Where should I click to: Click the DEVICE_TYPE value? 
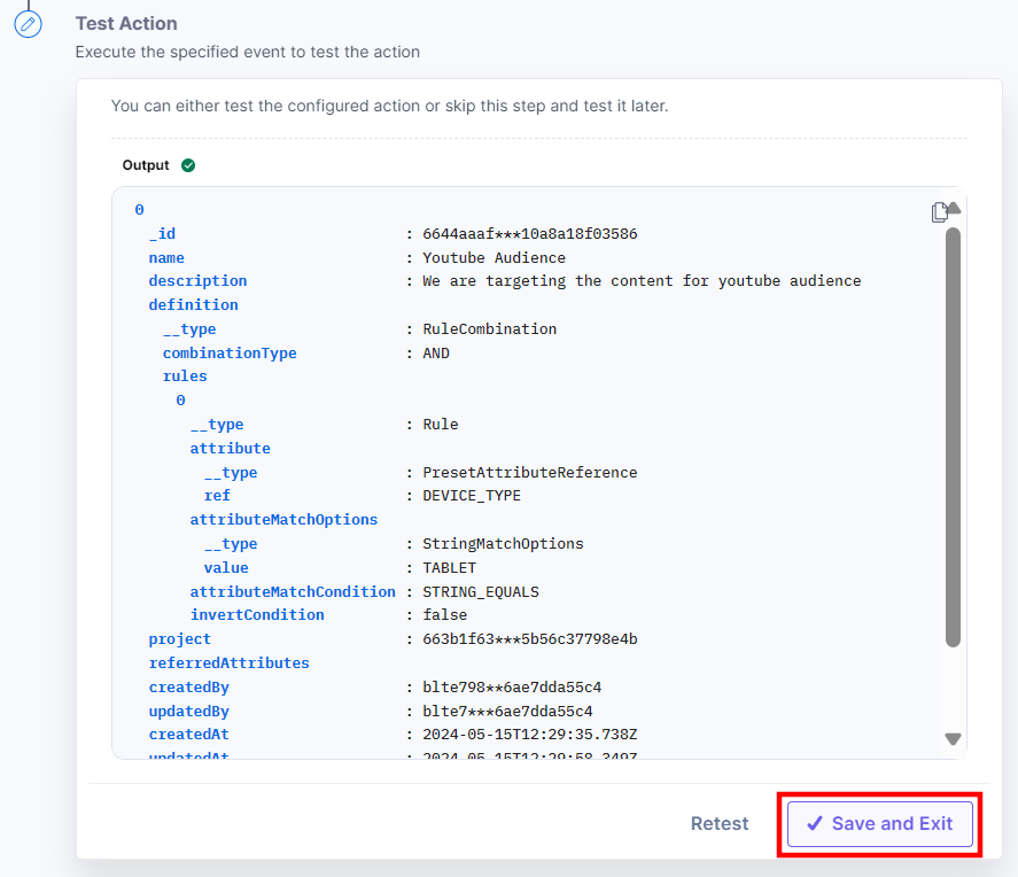point(472,496)
